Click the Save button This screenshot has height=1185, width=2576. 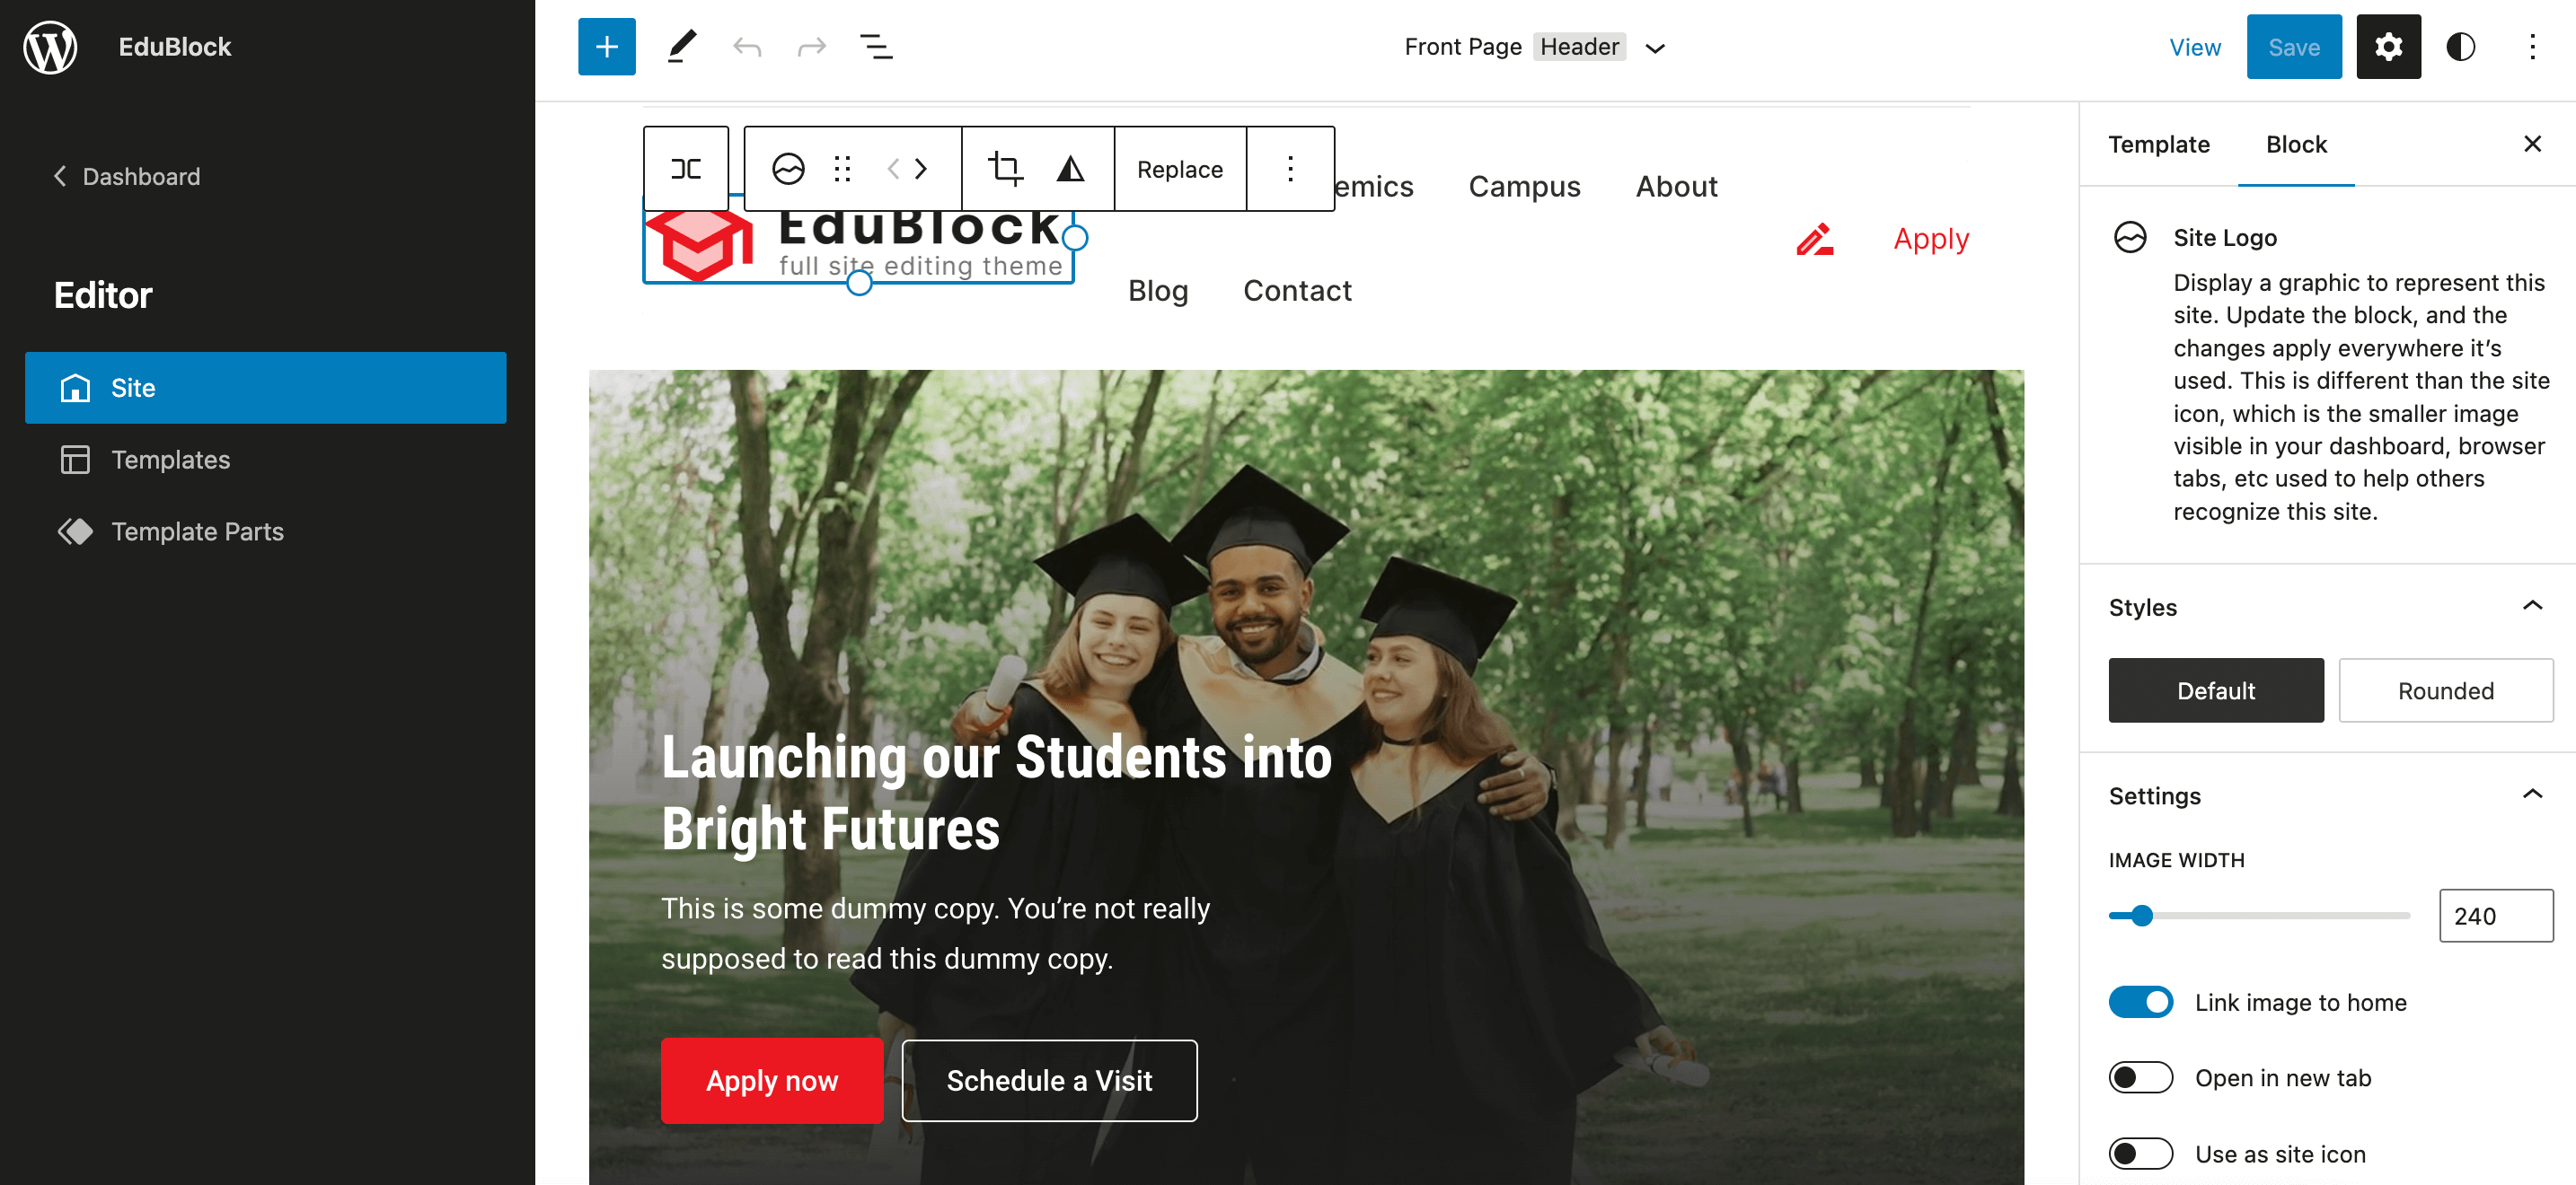(2293, 47)
